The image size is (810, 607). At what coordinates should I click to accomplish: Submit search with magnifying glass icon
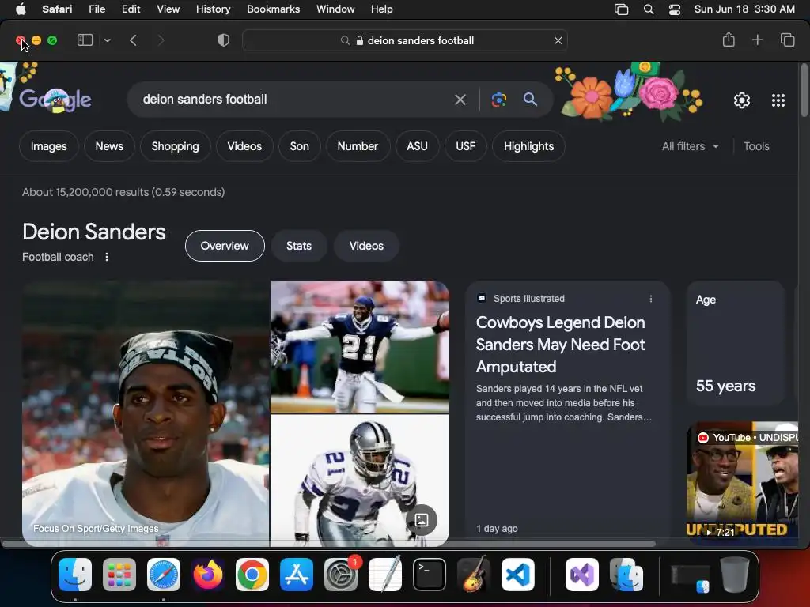coord(531,99)
